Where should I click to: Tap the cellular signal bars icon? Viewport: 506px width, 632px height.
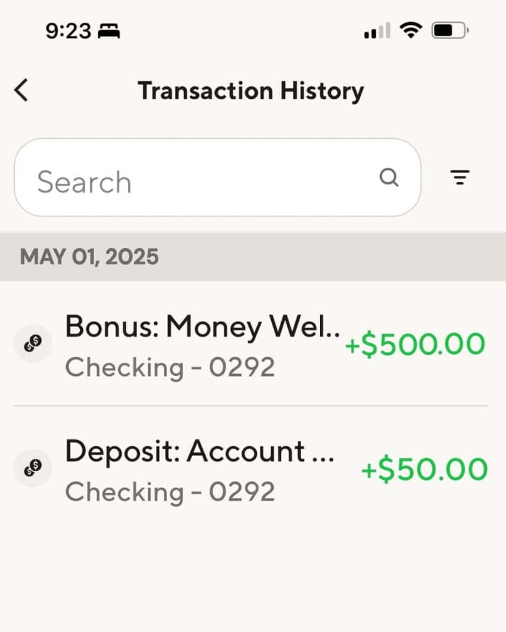pyautogui.click(x=377, y=30)
